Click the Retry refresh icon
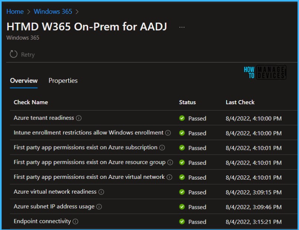The height and width of the screenshot is (230, 299). coord(14,54)
